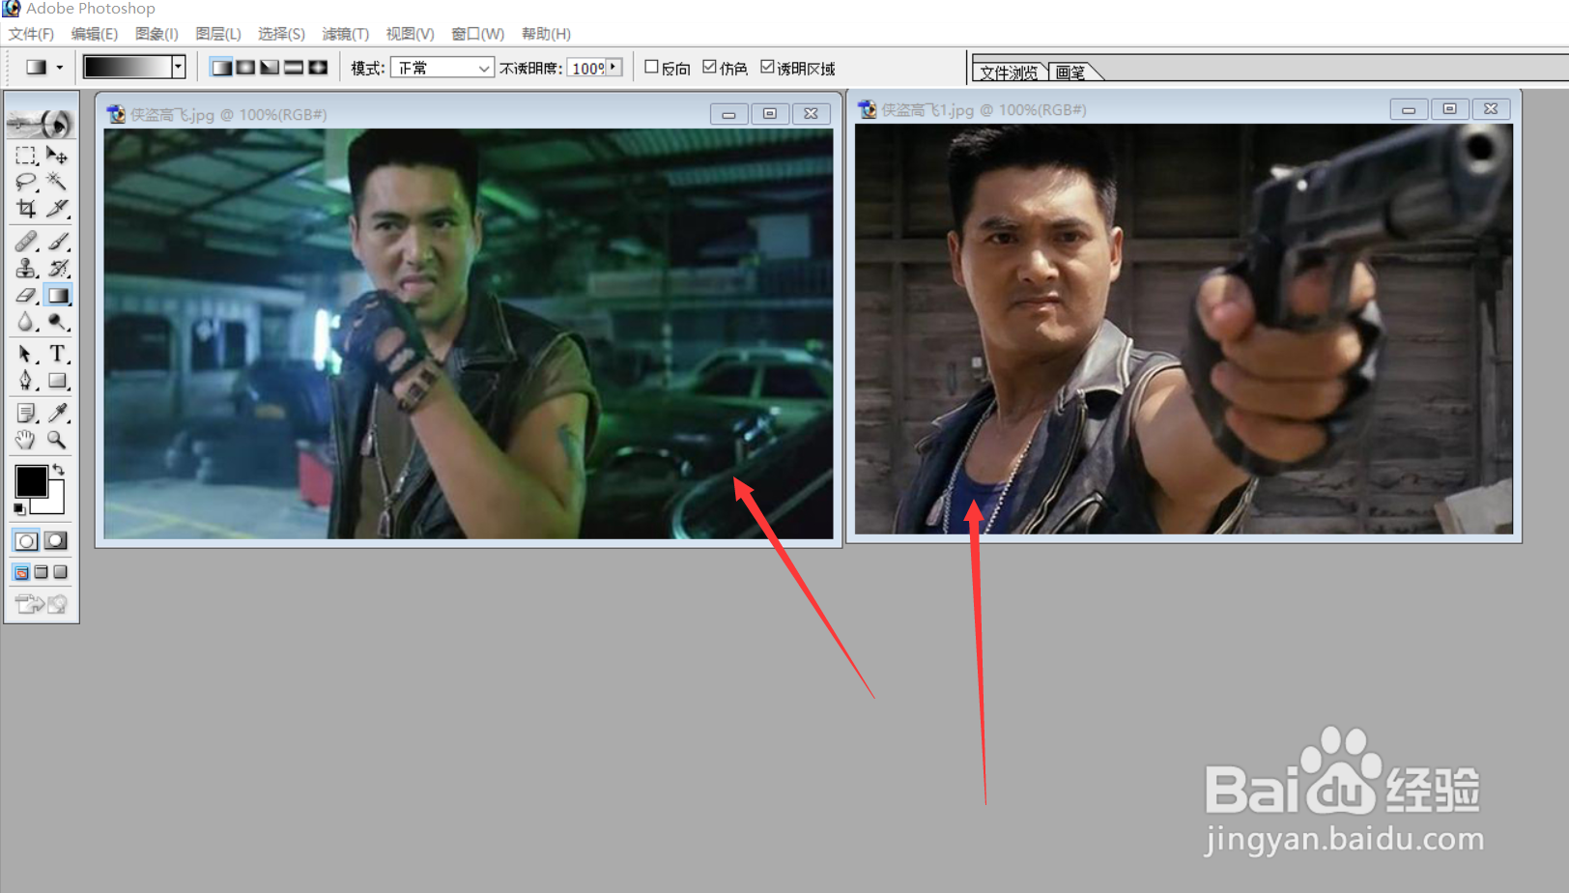Choose Full Screen mode
Viewport: 1569px width, 893px height.
click(60, 572)
